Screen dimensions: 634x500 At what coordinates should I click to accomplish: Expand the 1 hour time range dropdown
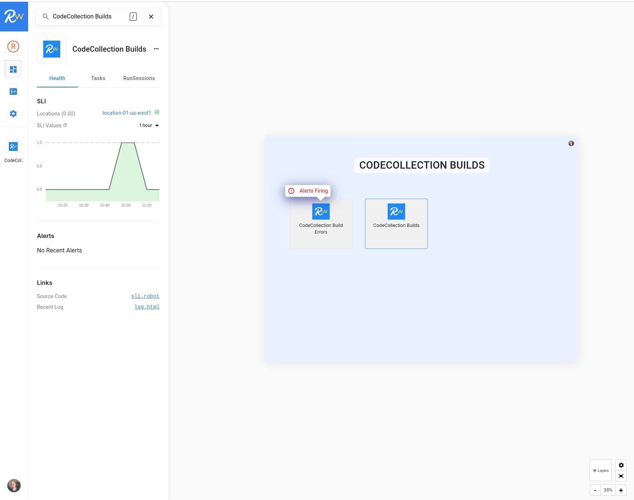149,125
